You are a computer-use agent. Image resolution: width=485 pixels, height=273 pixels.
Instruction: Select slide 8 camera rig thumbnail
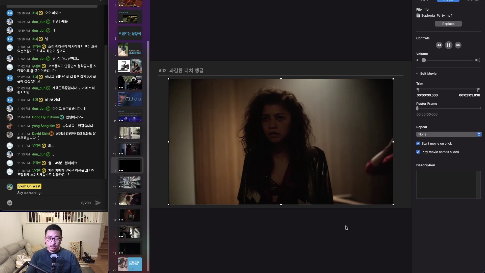(x=130, y=66)
